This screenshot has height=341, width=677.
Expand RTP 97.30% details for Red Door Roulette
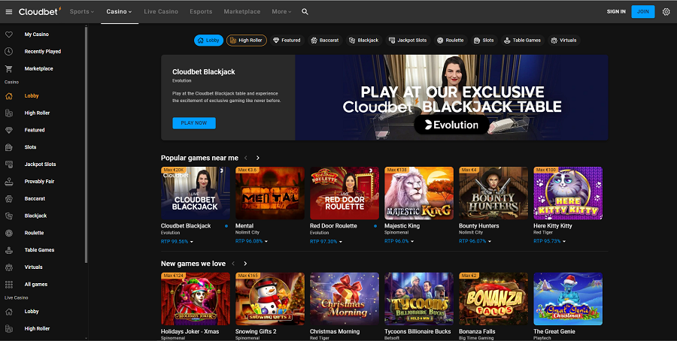click(x=326, y=241)
